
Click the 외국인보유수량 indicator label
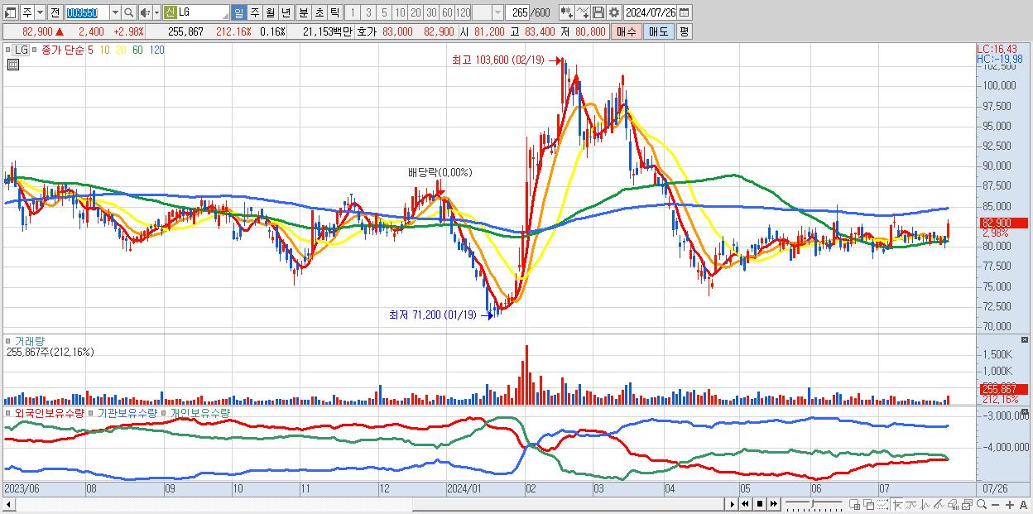pos(50,413)
